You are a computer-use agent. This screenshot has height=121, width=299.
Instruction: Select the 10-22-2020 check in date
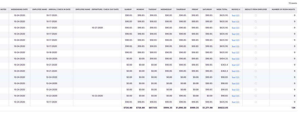[51, 96]
